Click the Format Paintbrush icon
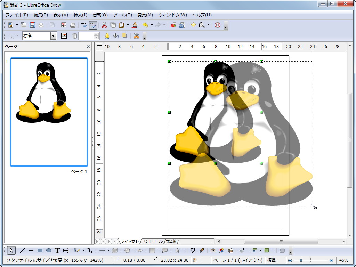Screen dimensions: 356x267 point(135,25)
